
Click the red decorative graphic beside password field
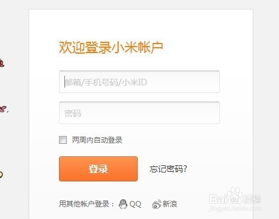click(x=4, y=109)
